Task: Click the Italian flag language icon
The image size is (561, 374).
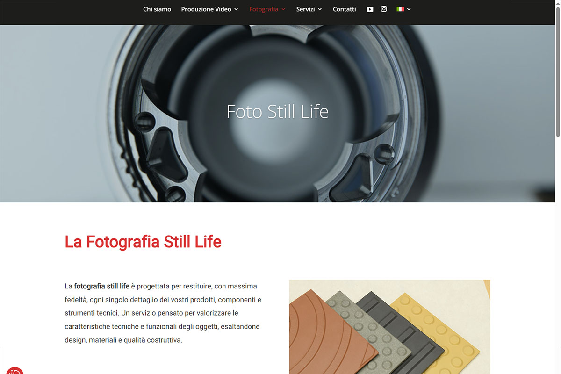Action: [400, 9]
